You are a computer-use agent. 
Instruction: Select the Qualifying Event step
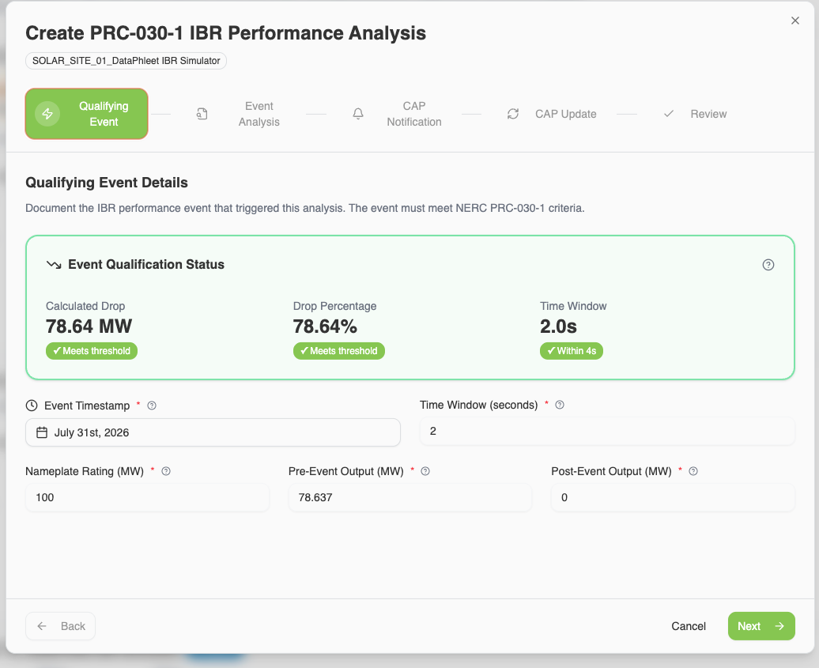(87, 114)
